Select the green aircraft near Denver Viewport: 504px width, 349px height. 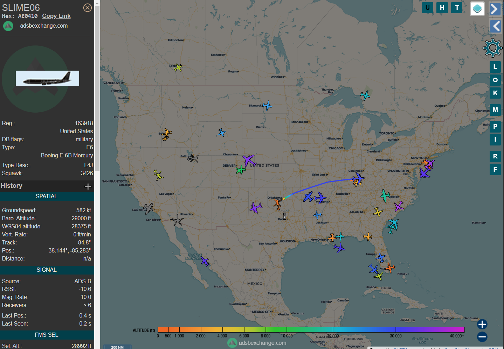tap(241, 170)
